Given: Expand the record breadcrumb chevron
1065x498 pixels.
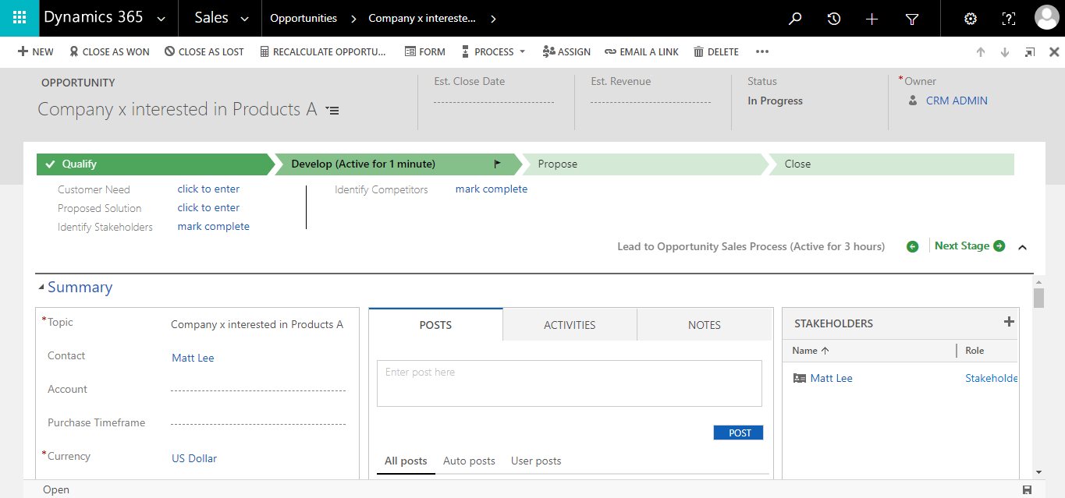Looking at the screenshot, I should tap(493, 19).
